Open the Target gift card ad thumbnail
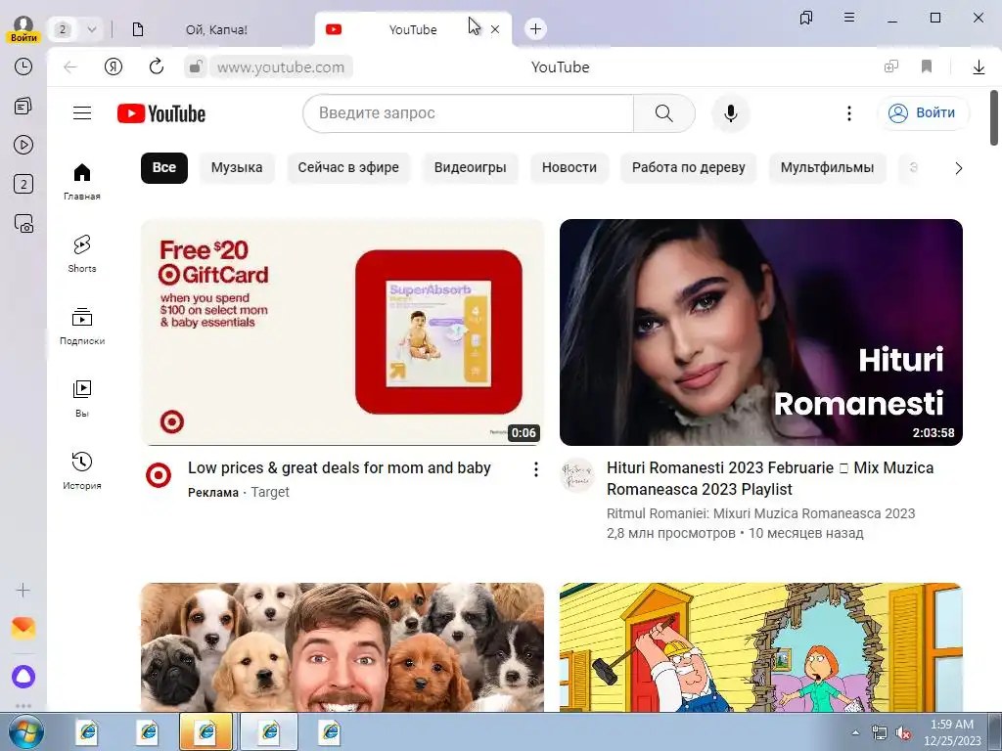The width and height of the screenshot is (1002, 751). pos(342,332)
